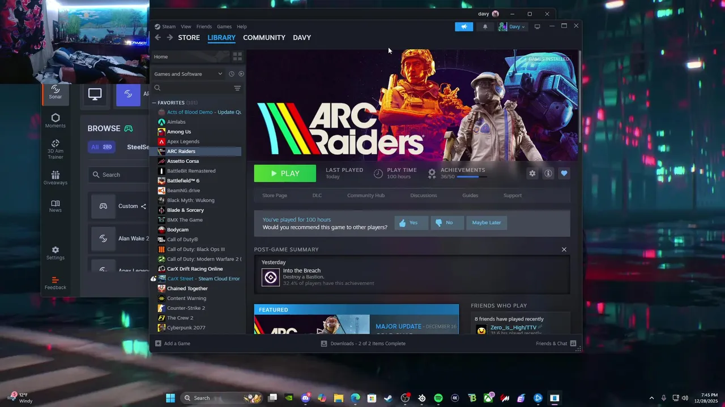Screen dimensions: 725x407
Task: Select Counter-Strike 2 in library list
Action: (196, 308)
